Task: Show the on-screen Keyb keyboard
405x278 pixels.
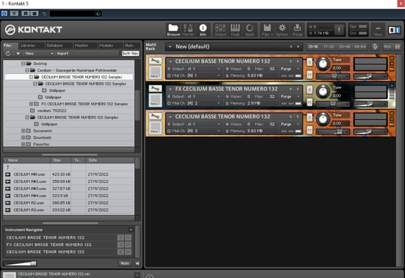Action: [235, 30]
